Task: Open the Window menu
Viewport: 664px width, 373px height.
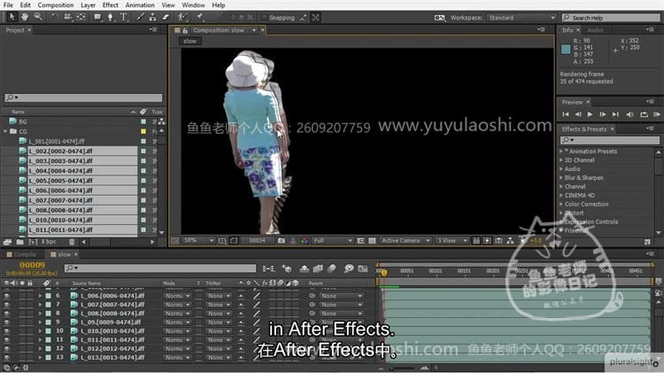Action: 193,5
